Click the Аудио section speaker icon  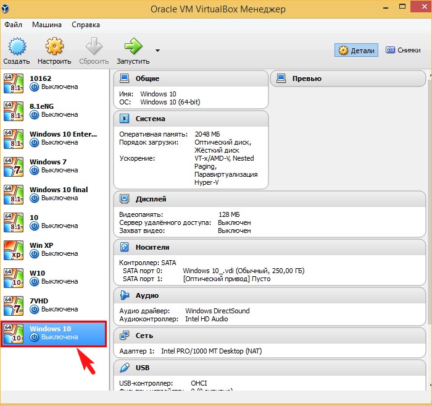[x=124, y=295]
